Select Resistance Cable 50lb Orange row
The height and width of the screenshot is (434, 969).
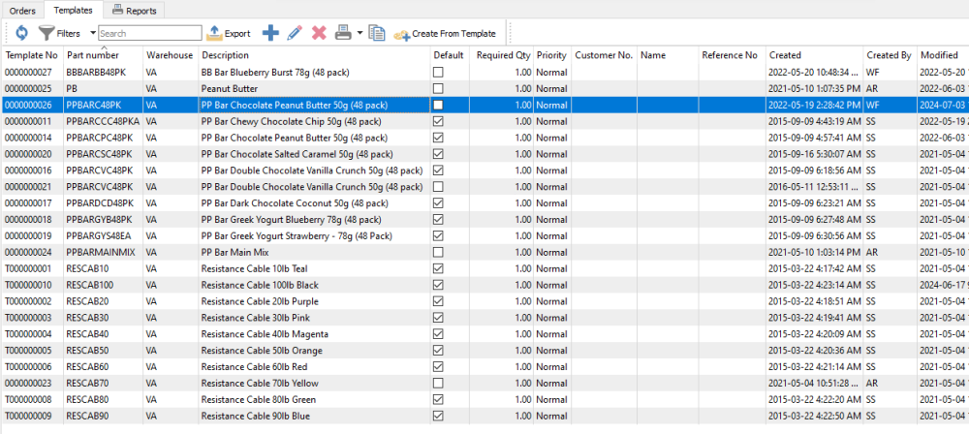pyautogui.click(x=484, y=351)
